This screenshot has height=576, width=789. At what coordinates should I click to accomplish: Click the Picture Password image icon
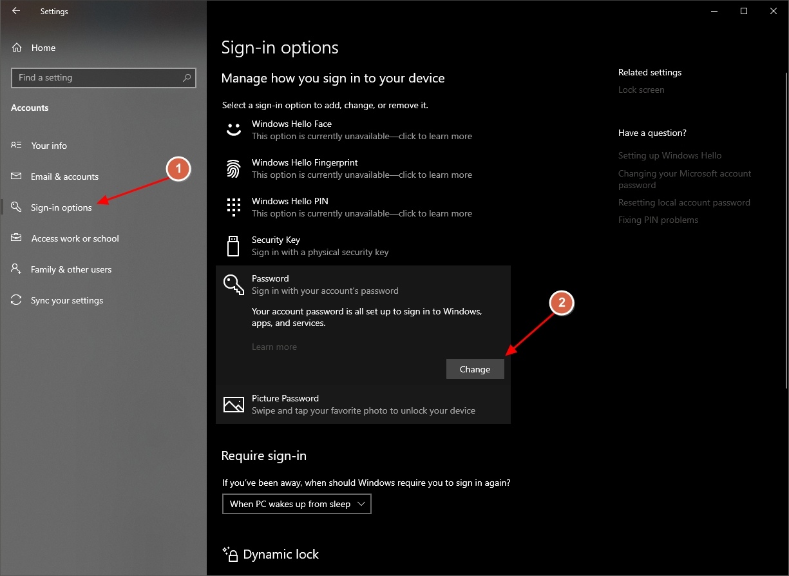[233, 405]
